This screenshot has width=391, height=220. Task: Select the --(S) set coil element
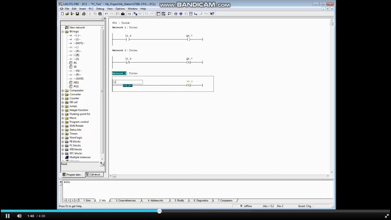(x=76, y=59)
